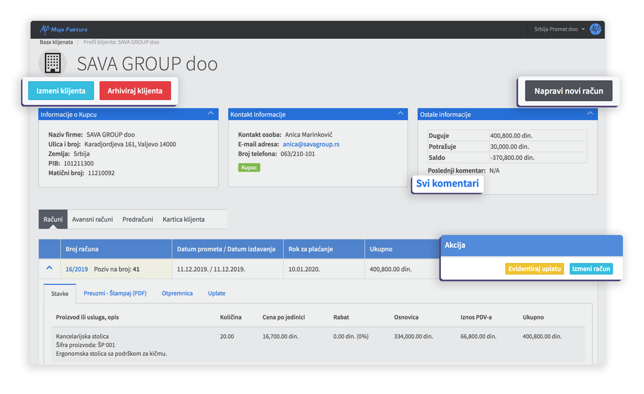644x394 pixels.
Task: Click the yellow Evidentiraj uplatu button
Action: coord(534,269)
